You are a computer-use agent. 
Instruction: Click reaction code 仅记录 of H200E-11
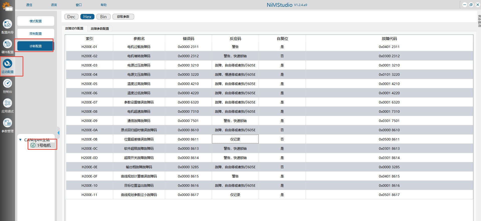[x=235, y=194]
